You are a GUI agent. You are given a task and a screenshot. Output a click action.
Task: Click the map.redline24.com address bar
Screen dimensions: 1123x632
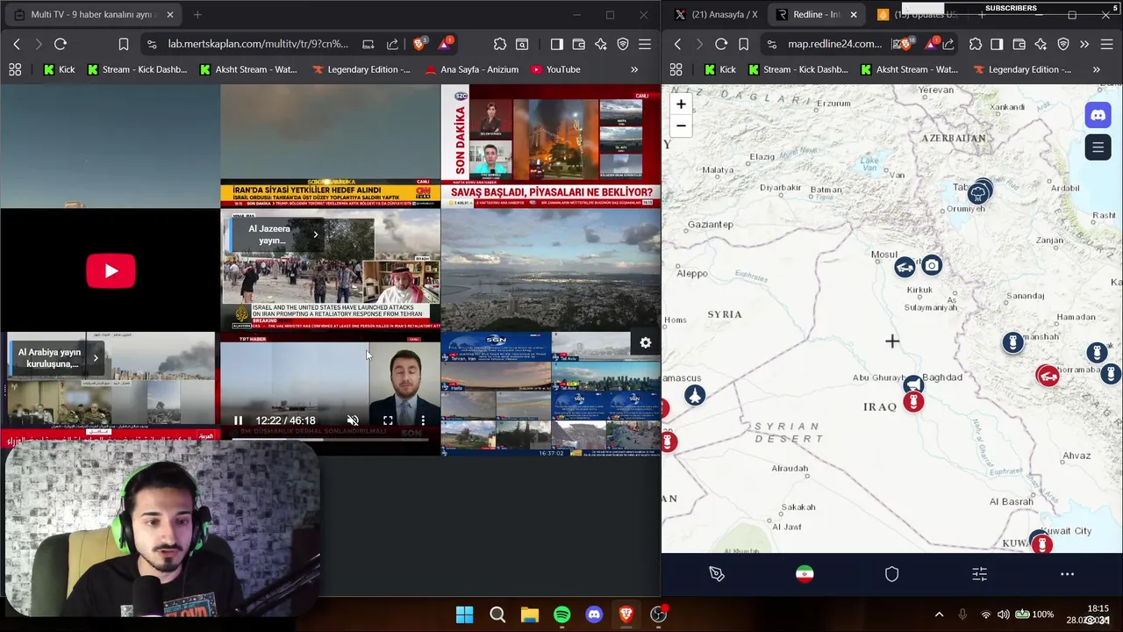(834, 44)
